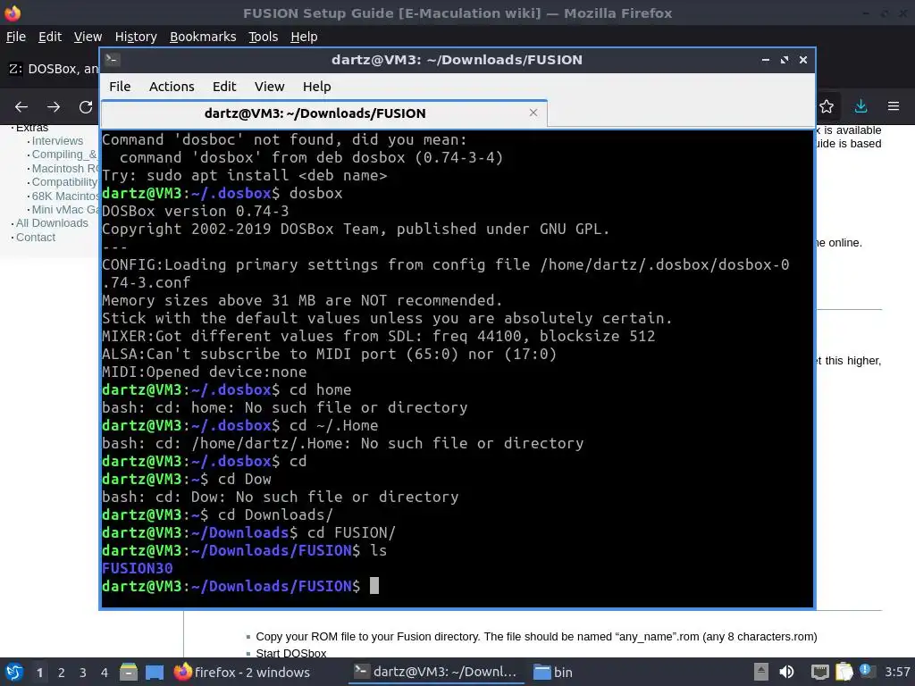This screenshot has width=915, height=686.
Task: Open the Firefox History menu
Action: click(x=136, y=37)
